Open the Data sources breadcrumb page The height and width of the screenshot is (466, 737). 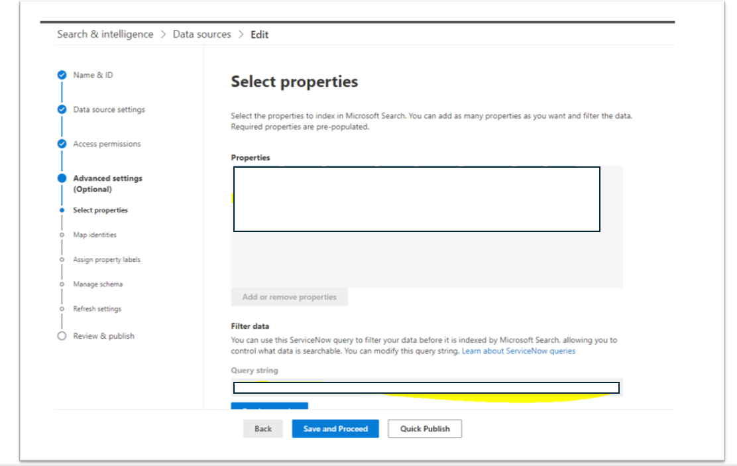201,34
